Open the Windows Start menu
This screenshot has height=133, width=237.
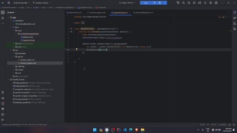(x=95, y=130)
